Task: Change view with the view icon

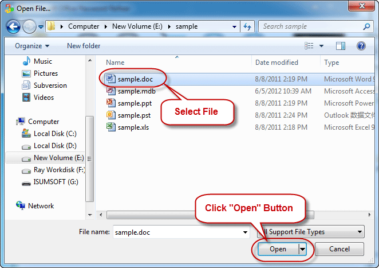Action: tap(309, 45)
